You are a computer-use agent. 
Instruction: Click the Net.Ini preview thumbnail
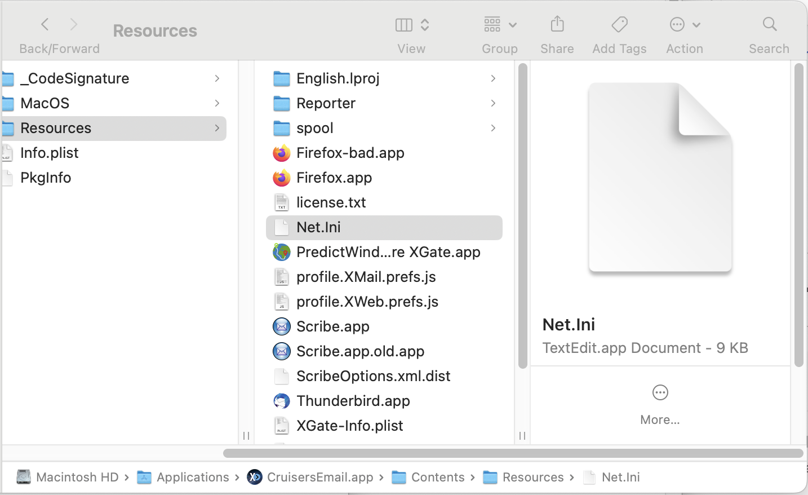(660, 178)
